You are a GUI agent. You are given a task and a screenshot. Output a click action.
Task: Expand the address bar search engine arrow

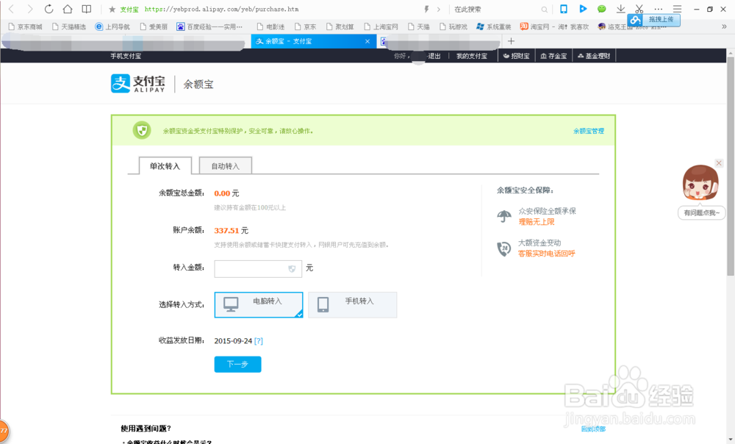(439, 10)
